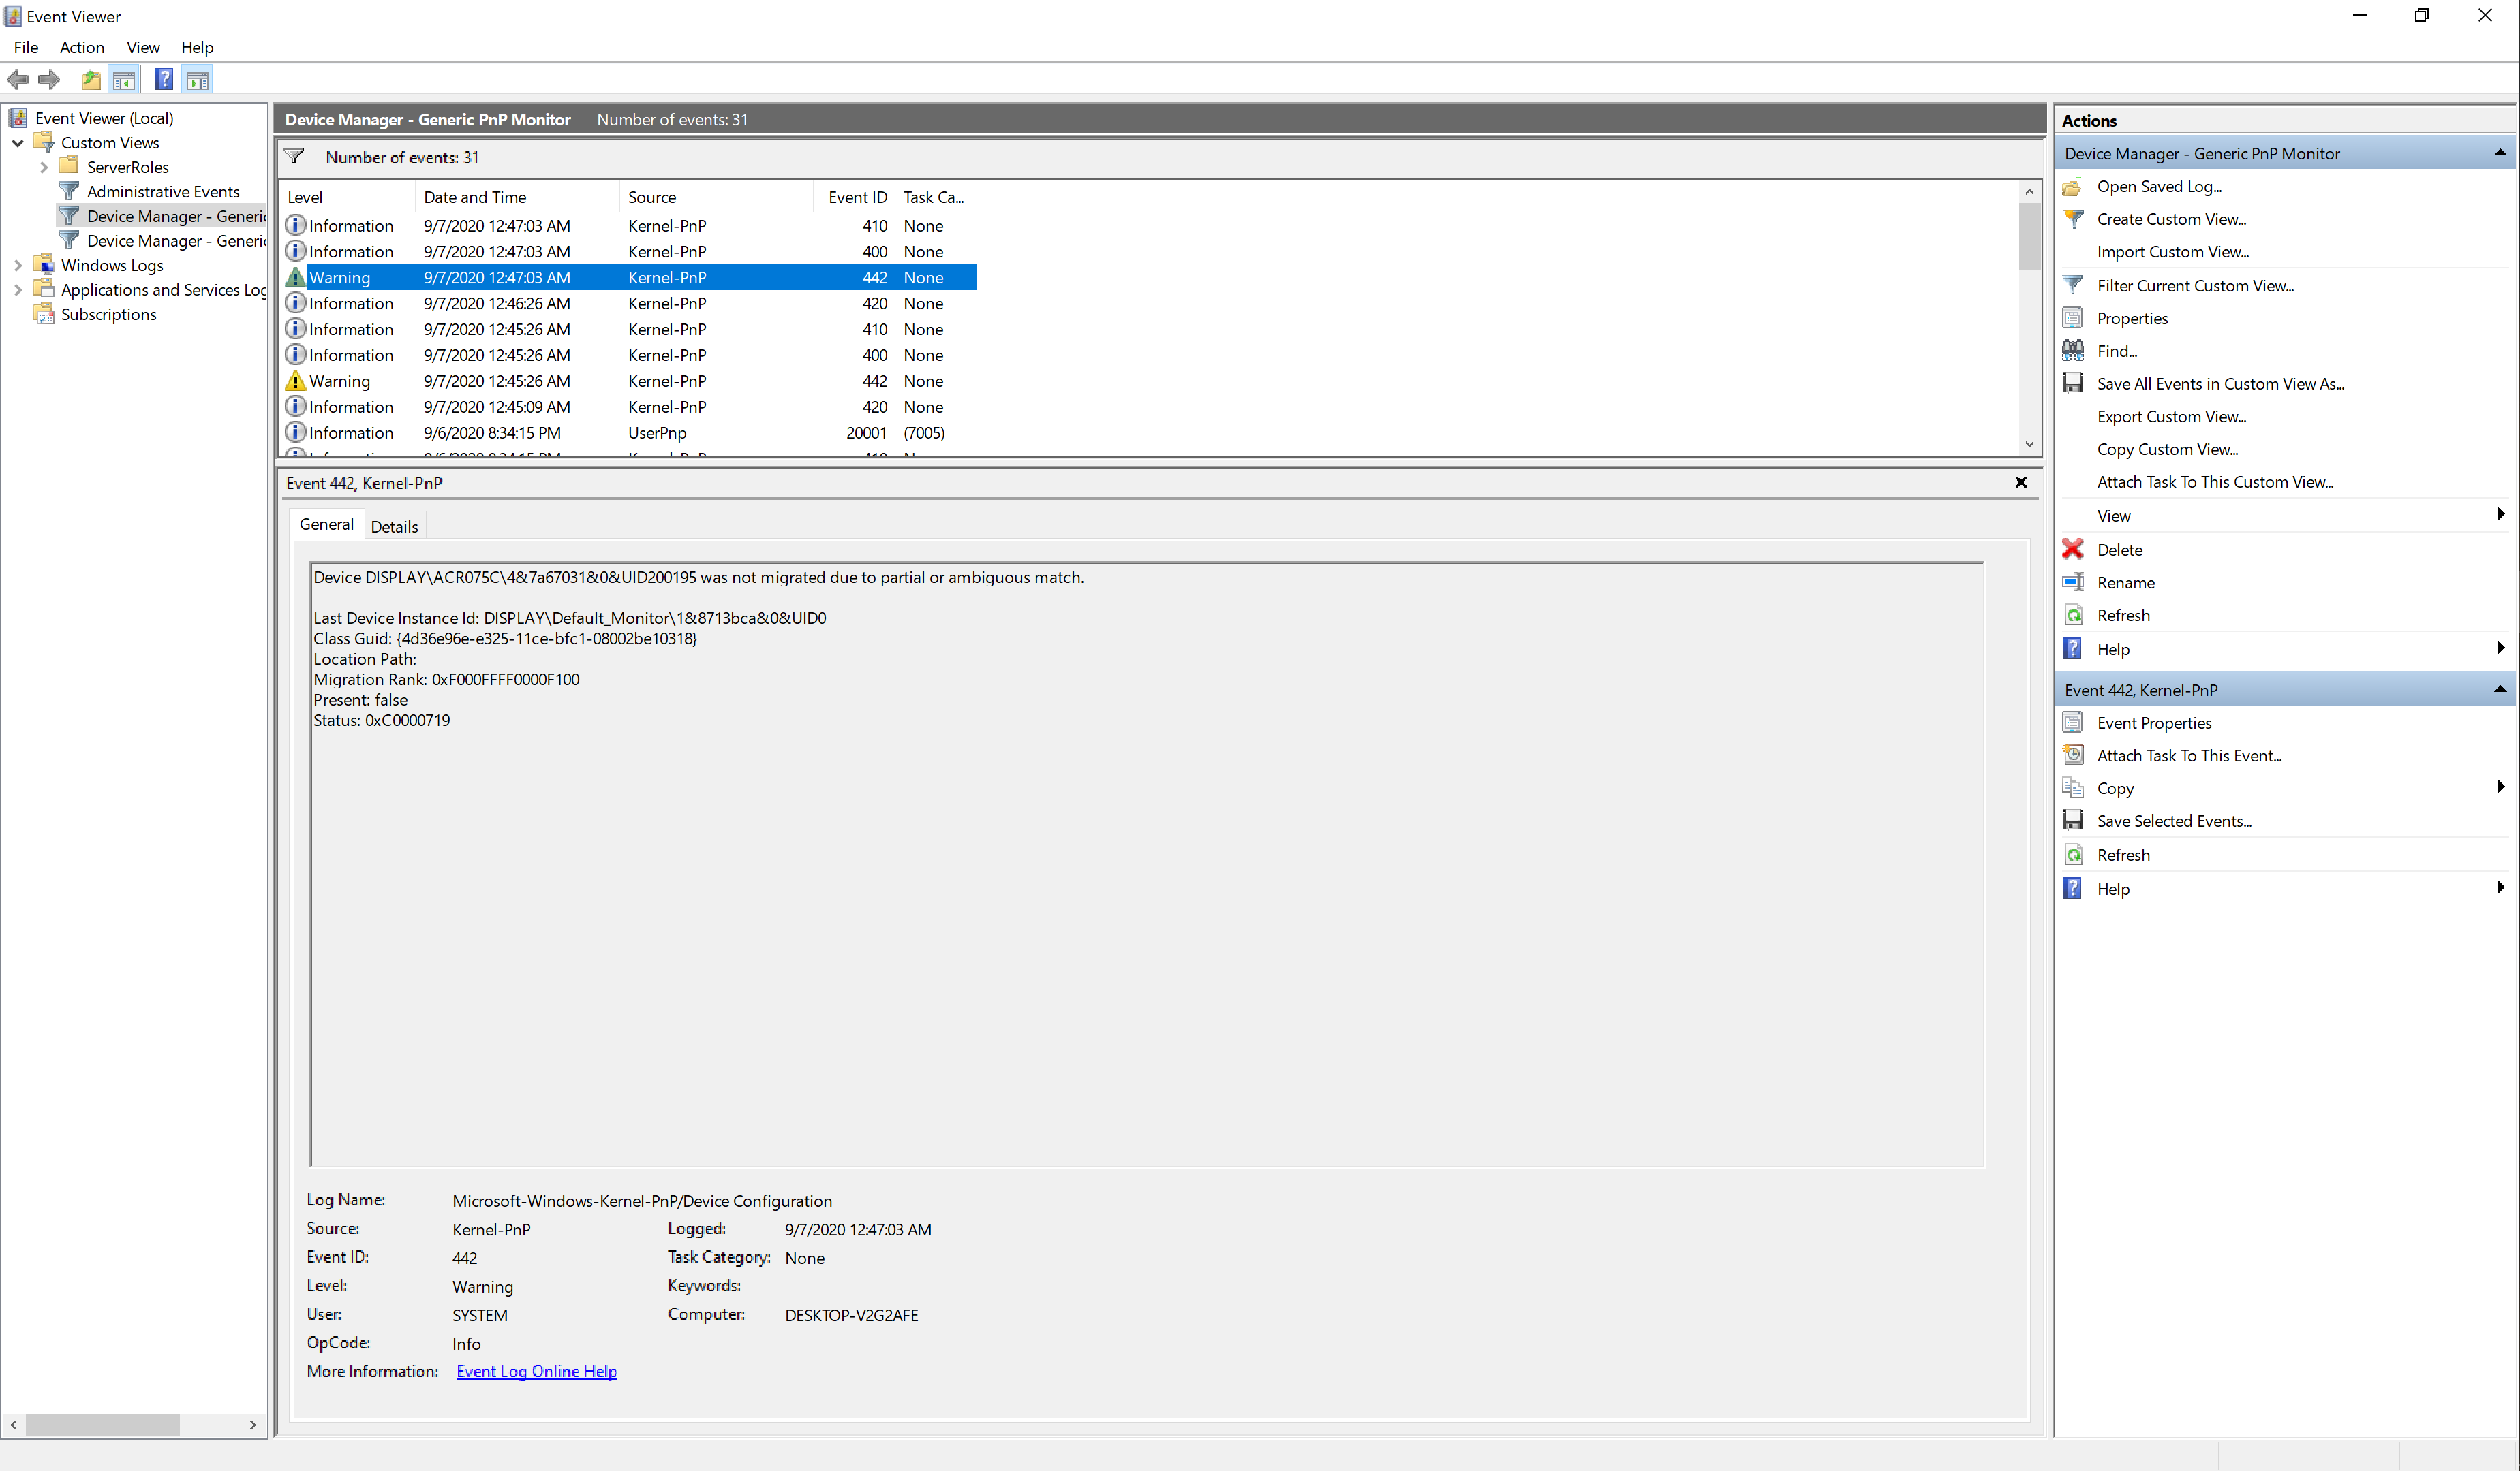Expand Applications and Services Logs node

17,290
